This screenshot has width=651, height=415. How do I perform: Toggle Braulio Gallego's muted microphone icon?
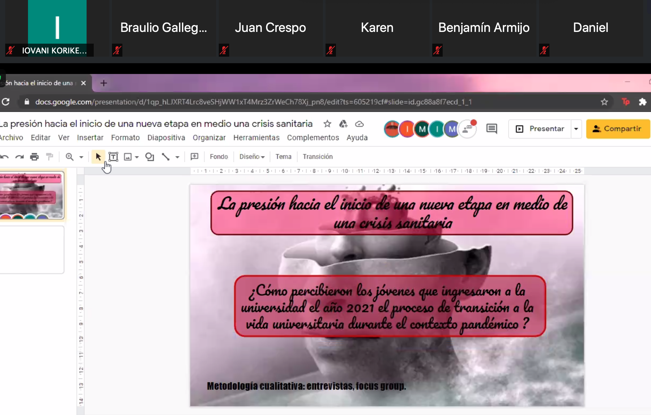coord(117,50)
